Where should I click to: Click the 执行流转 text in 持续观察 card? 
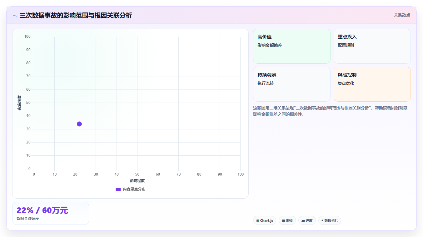[266, 83]
